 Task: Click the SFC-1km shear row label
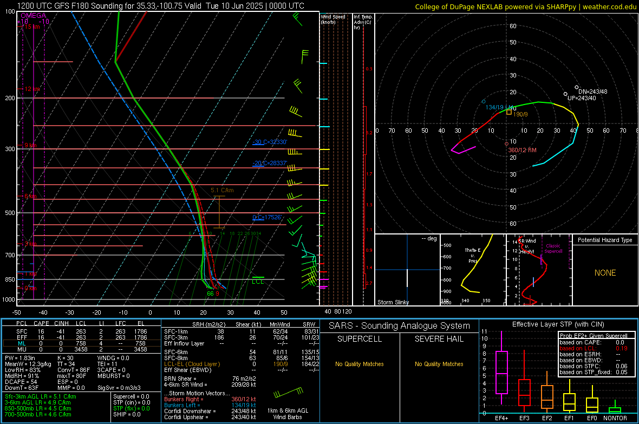[176, 331]
